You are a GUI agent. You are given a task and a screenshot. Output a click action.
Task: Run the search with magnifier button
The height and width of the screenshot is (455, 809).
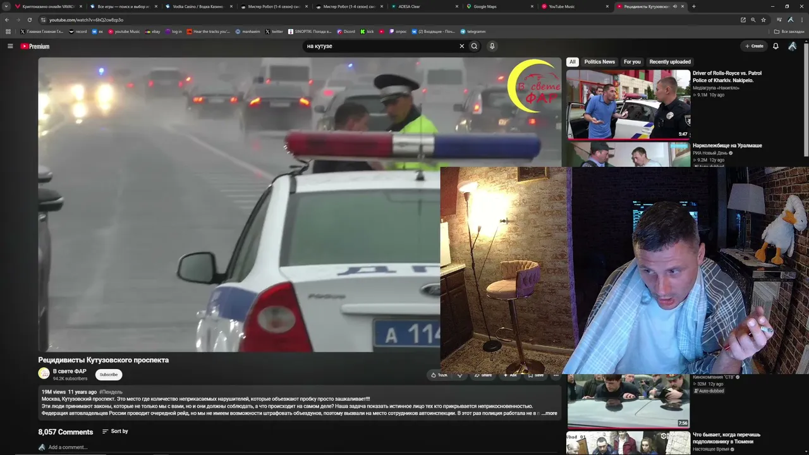pos(474,46)
